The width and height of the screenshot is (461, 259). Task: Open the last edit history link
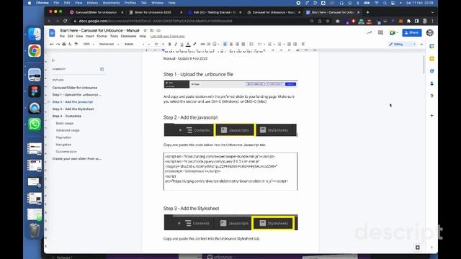(x=167, y=37)
